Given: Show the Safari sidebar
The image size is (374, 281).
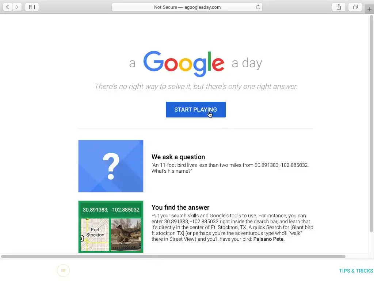Looking at the screenshot, I should click(32, 7).
